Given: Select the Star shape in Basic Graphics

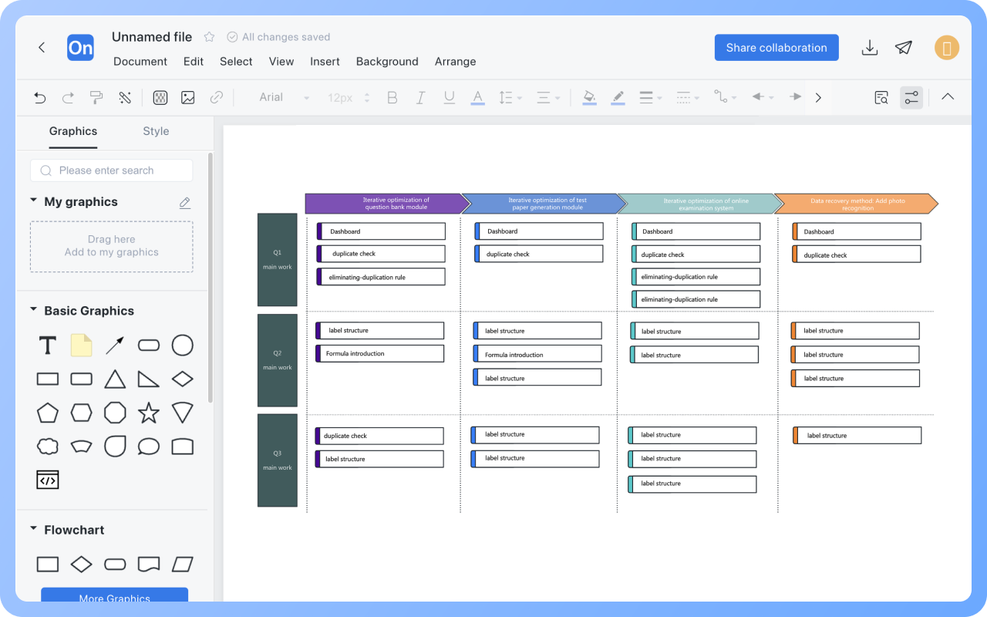Looking at the screenshot, I should [x=148, y=413].
